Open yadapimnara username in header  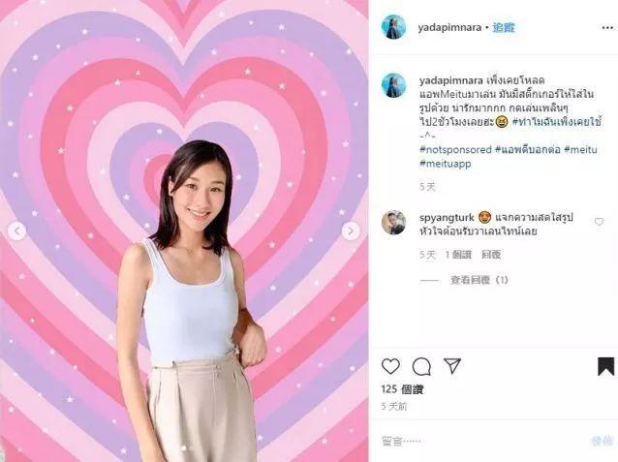pos(449,27)
